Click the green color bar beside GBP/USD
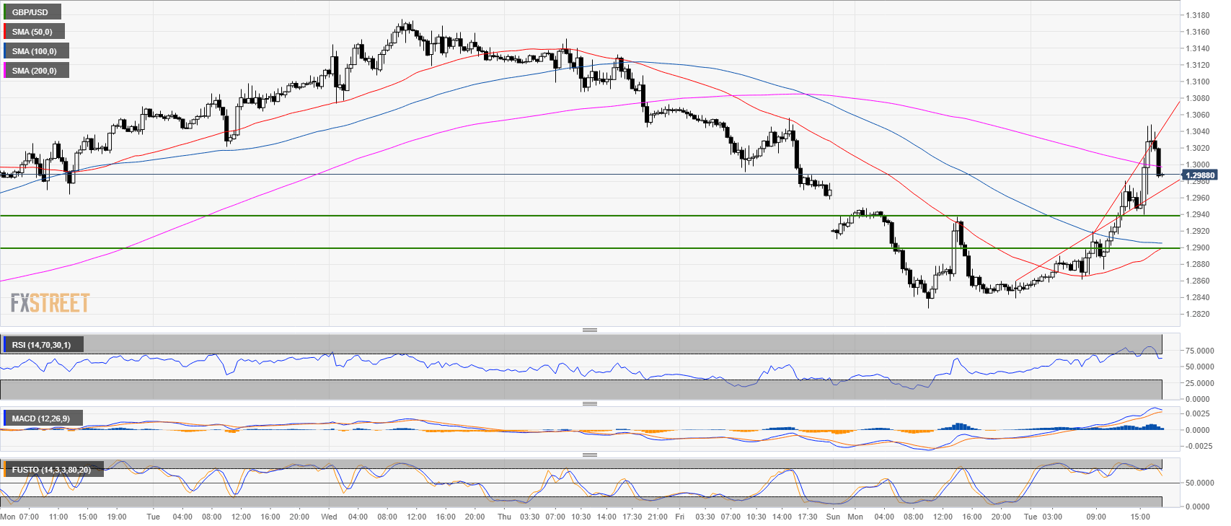Viewport: 1231px width, 526px height. tap(4, 12)
